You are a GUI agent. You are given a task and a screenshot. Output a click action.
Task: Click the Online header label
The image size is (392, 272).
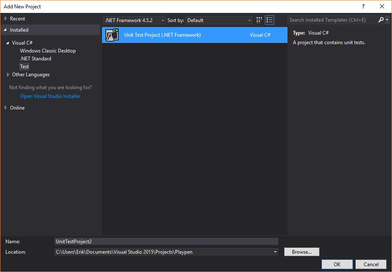click(x=17, y=107)
